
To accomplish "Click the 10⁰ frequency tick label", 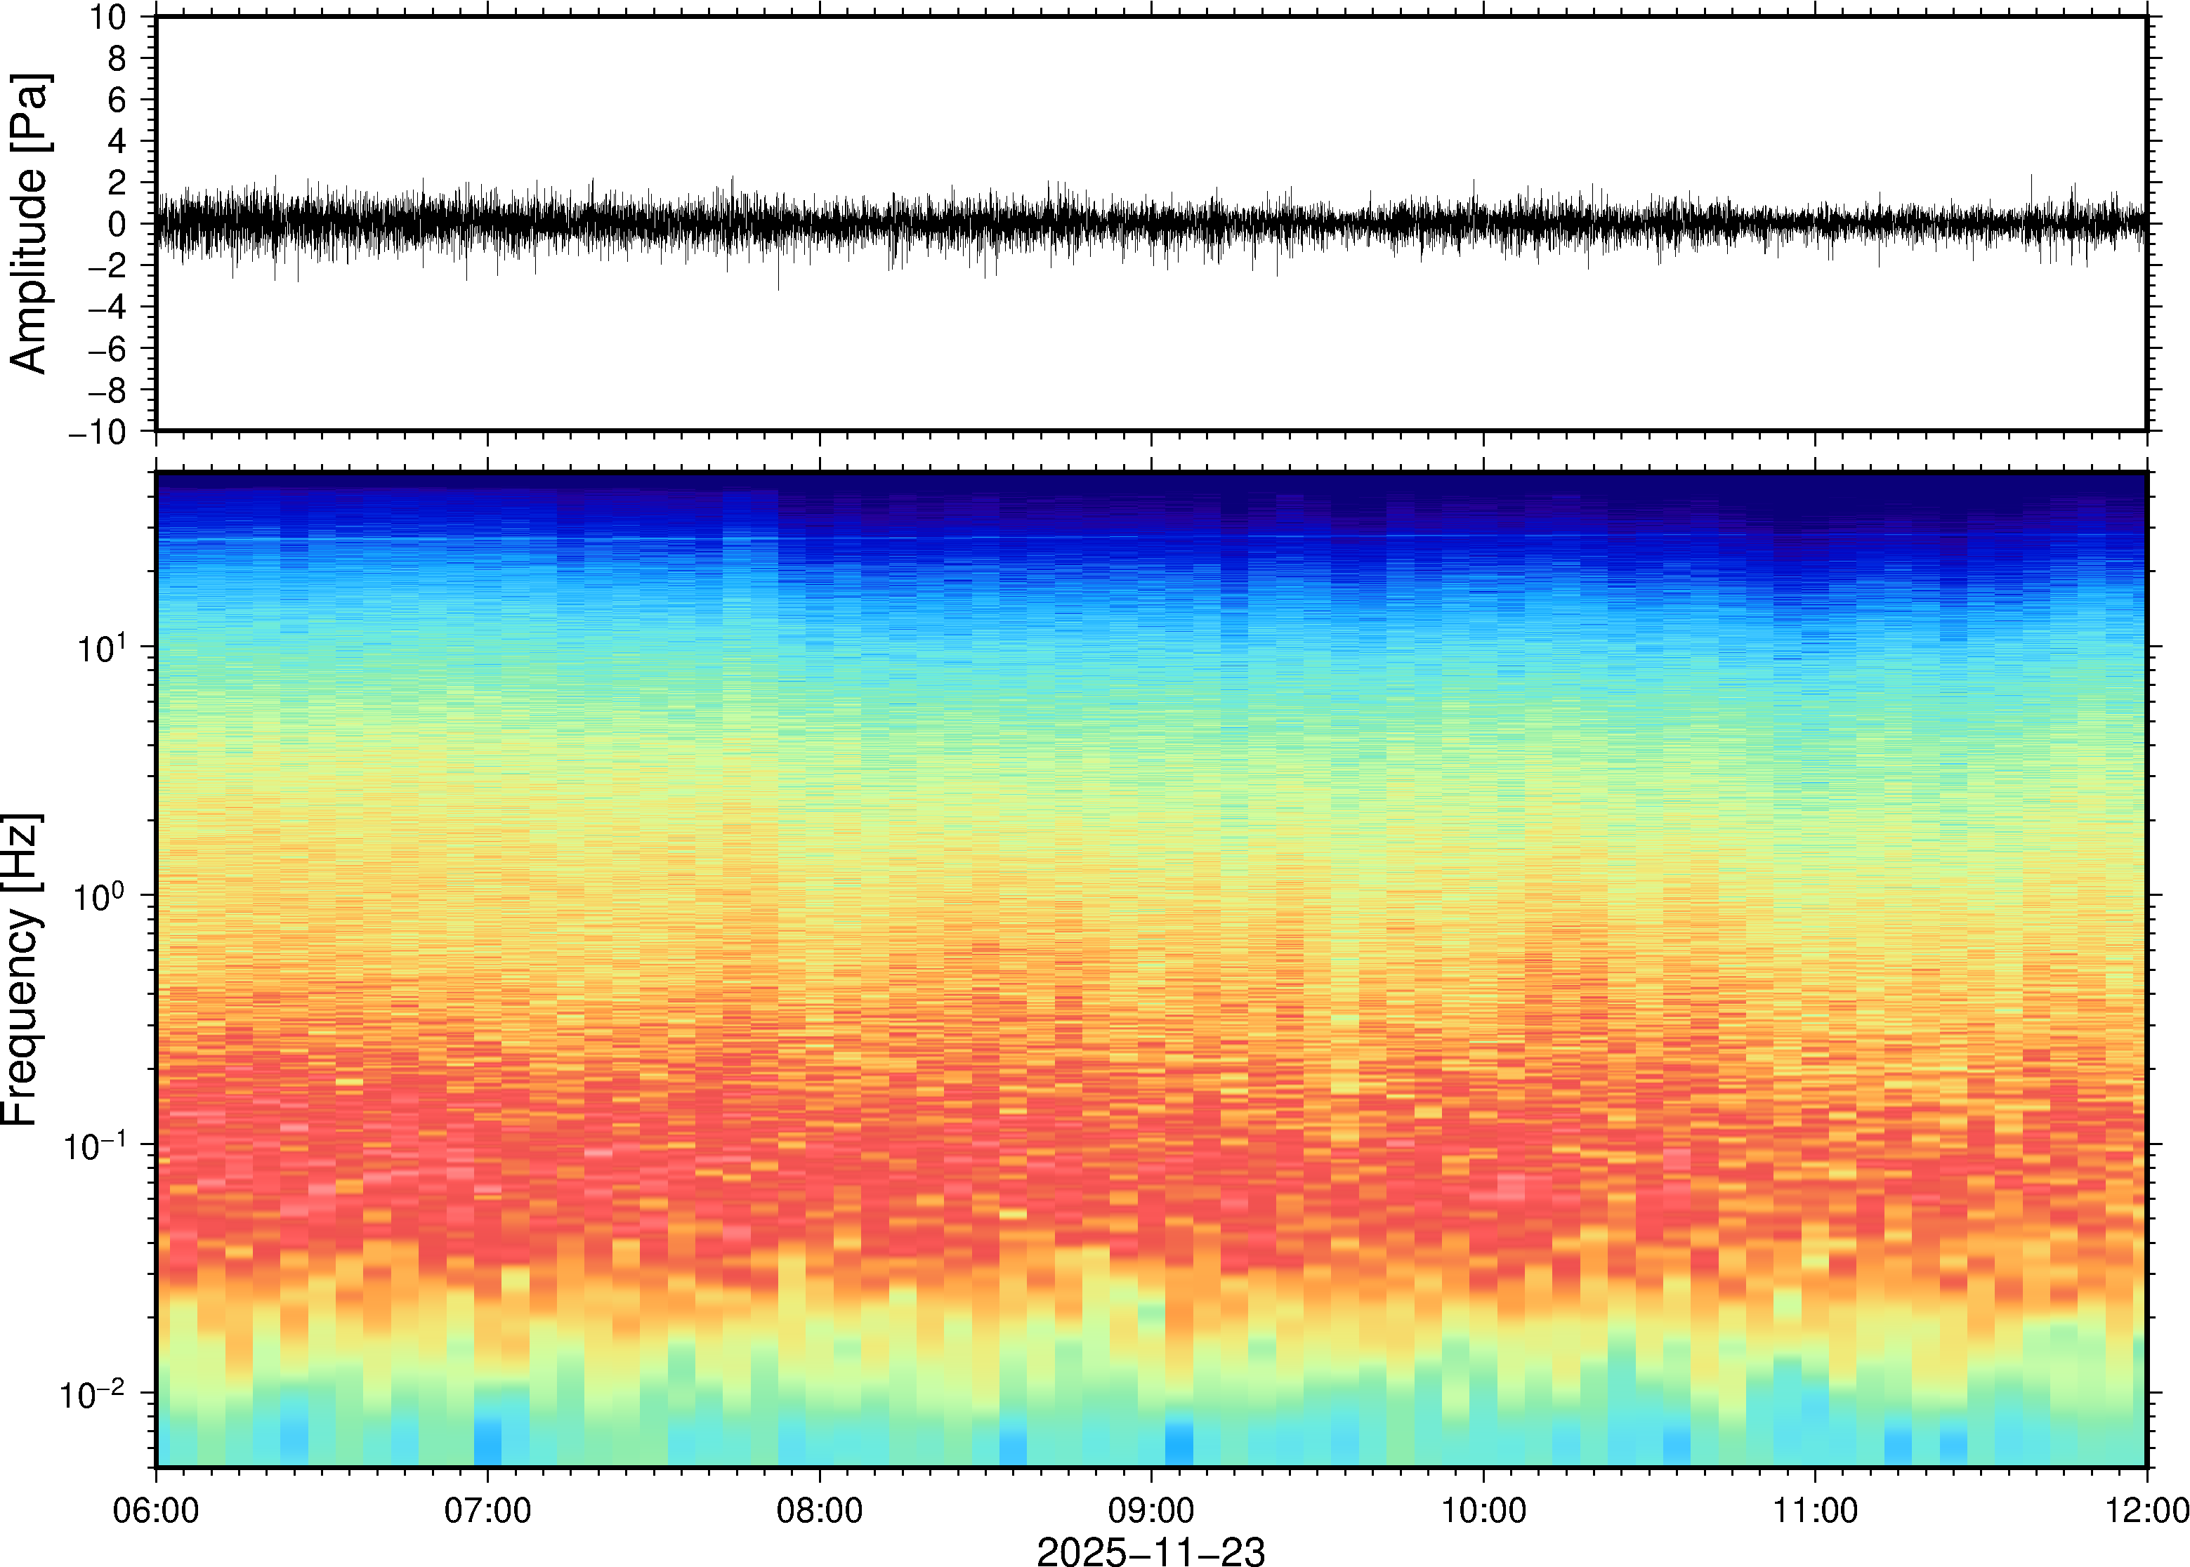I will 101,897.
